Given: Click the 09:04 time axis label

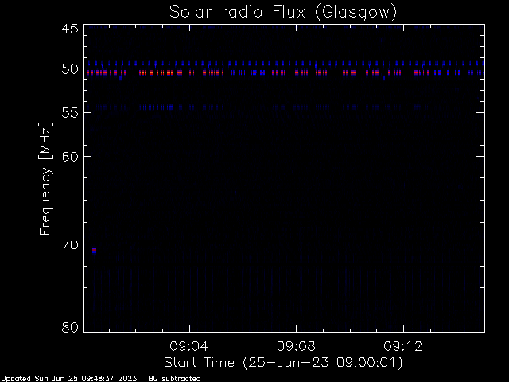Looking at the screenshot, I should point(189,346).
